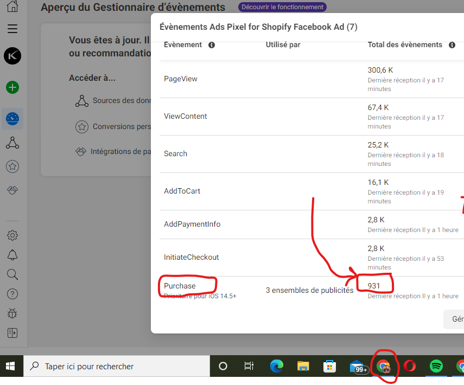
Task: Click the green plus add data source button
Action: [12, 87]
